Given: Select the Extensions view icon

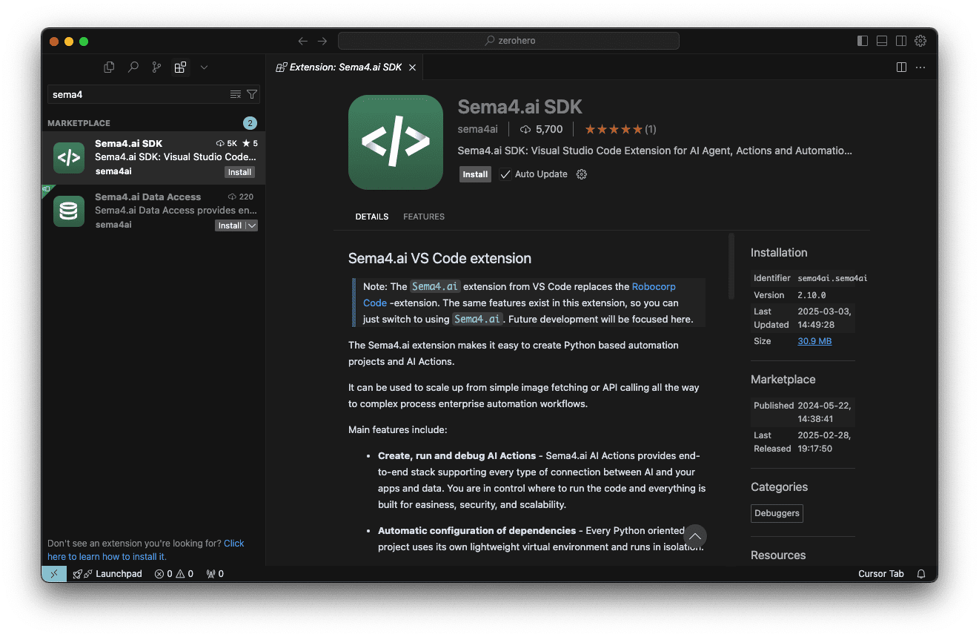Looking at the screenshot, I should pos(180,67).
